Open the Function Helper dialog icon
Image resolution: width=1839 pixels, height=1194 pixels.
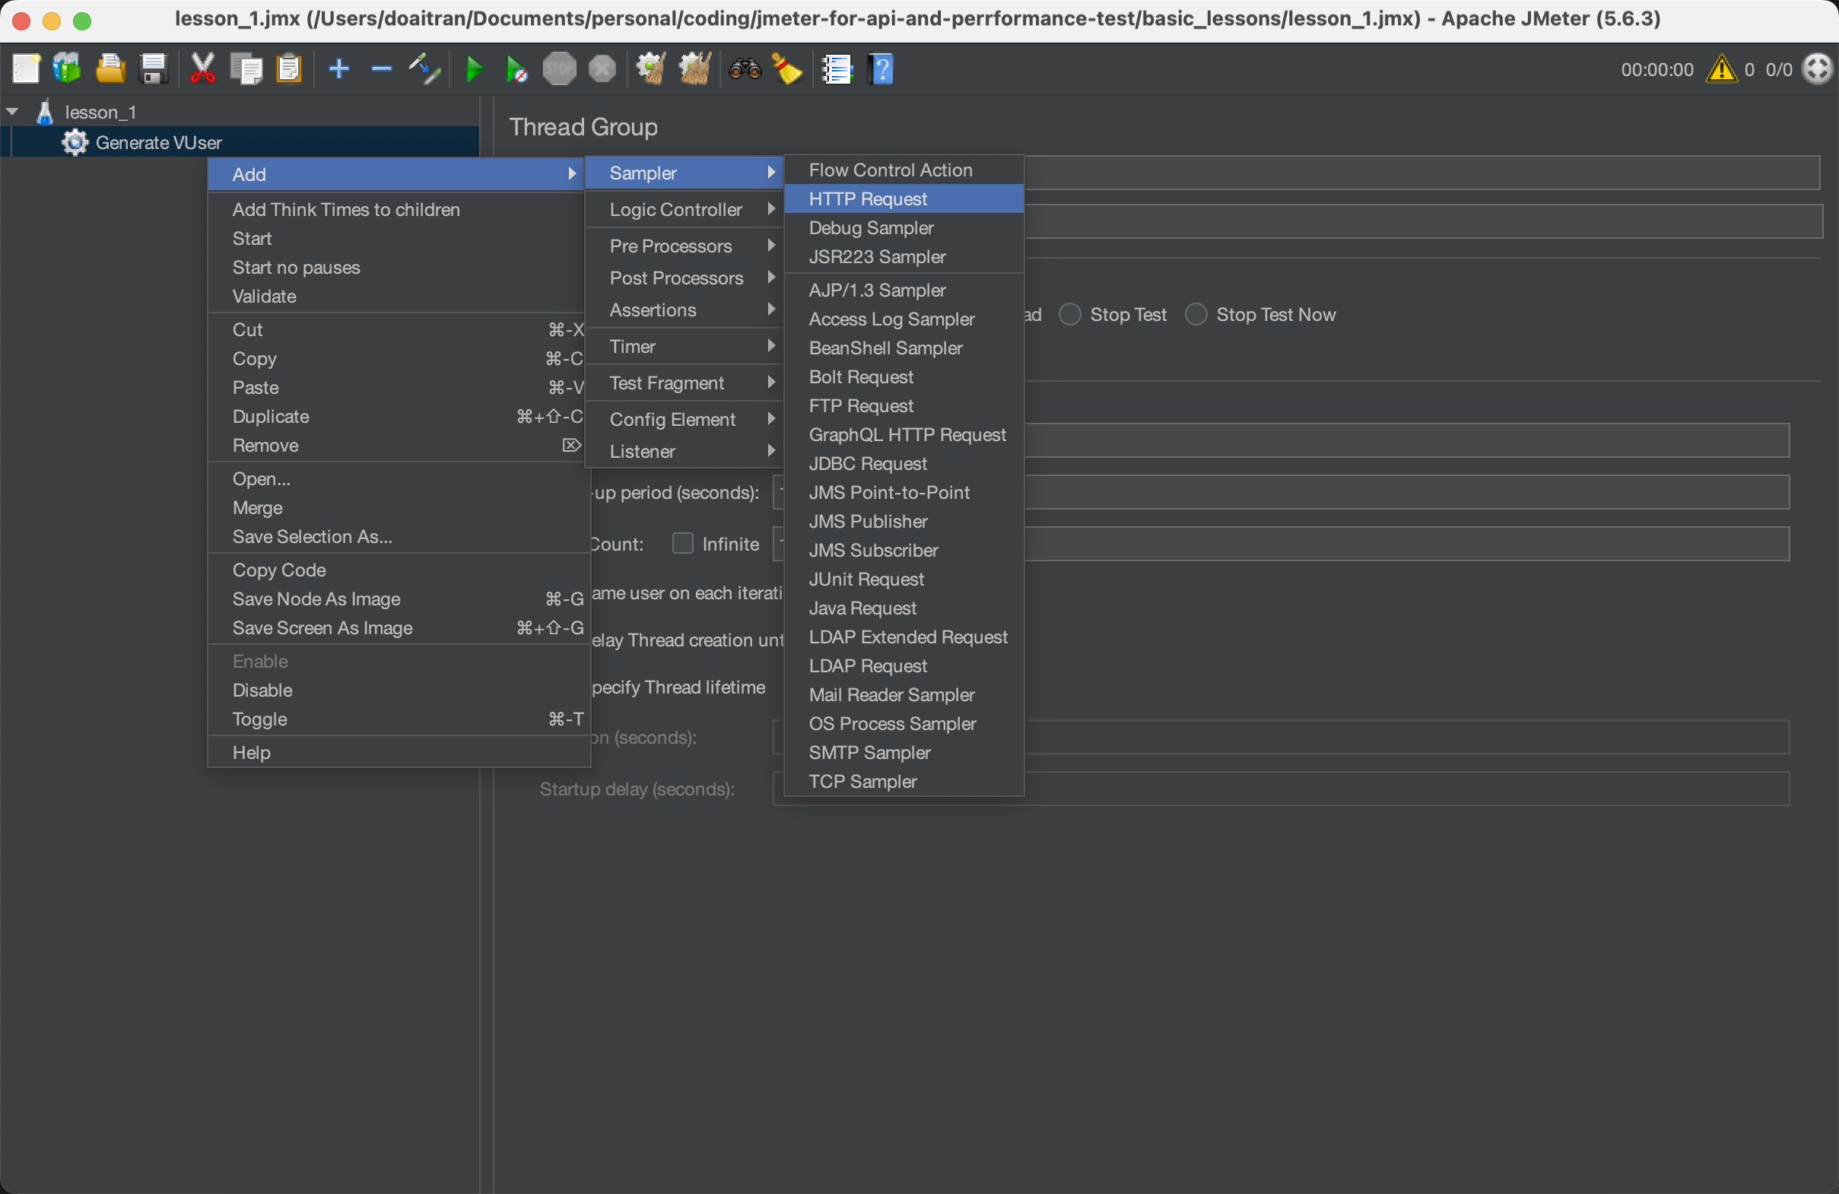coord(837,68)
